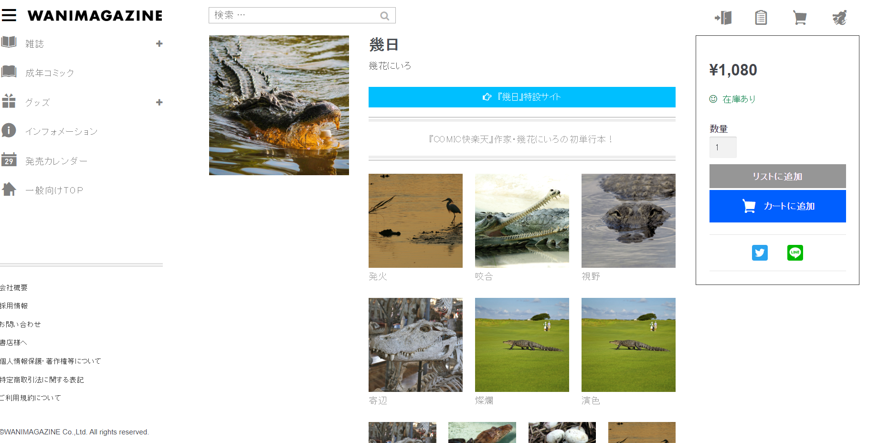
Task: Open the 咬合 gharial thumbnail
Action: click(x=522, y=221)
